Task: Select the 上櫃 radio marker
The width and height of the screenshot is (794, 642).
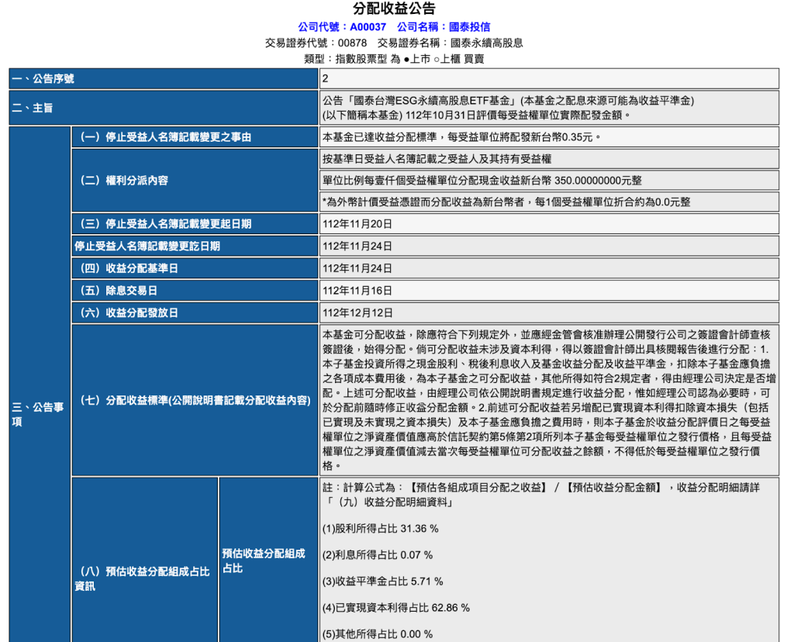Action: [437, 59]
